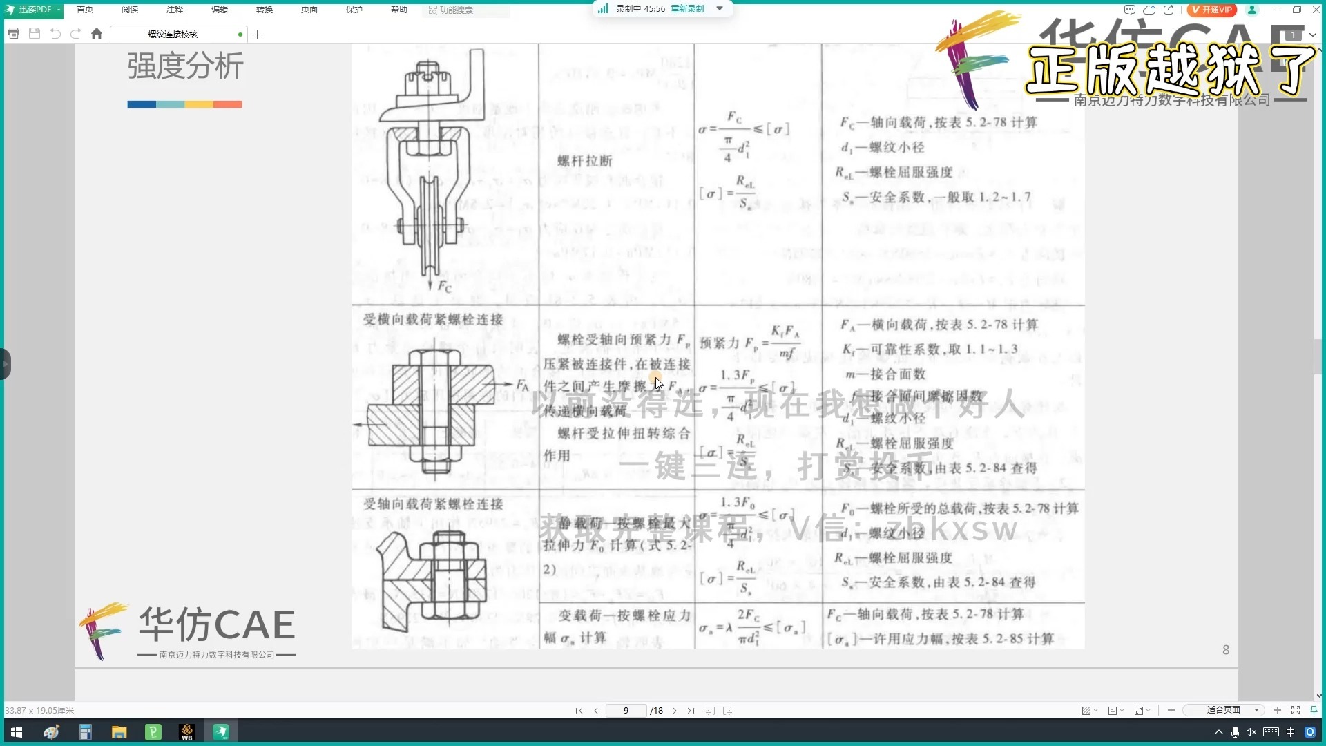Click the save document icon

(x=35, y=34)
